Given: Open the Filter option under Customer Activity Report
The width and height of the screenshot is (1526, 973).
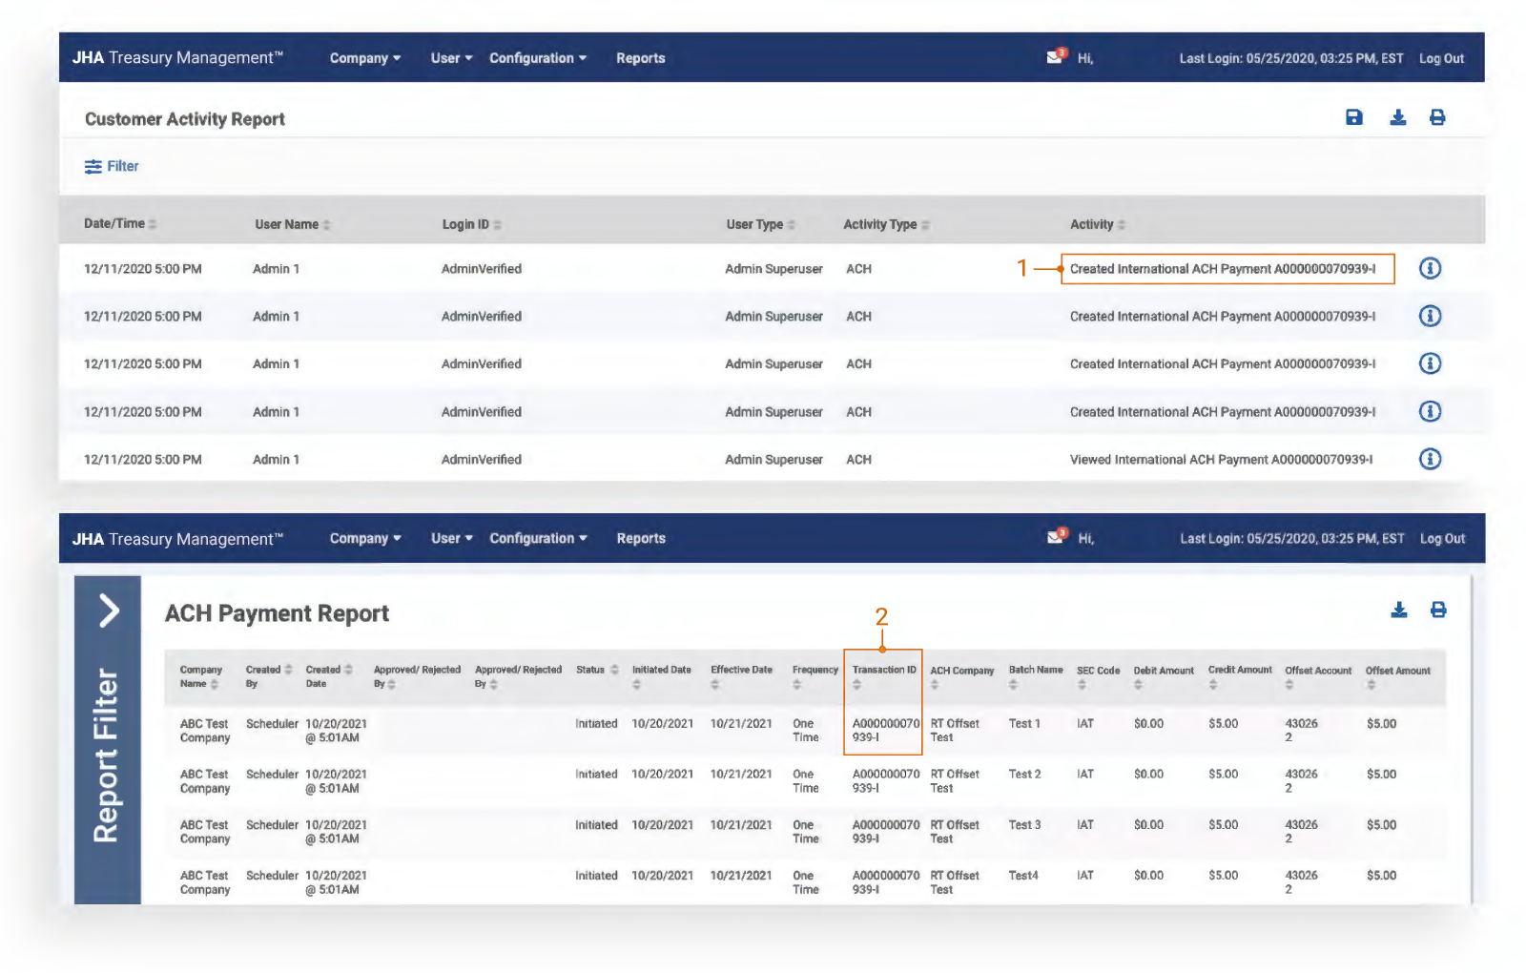Looking at the screenshot, I should tap(112, 167).
